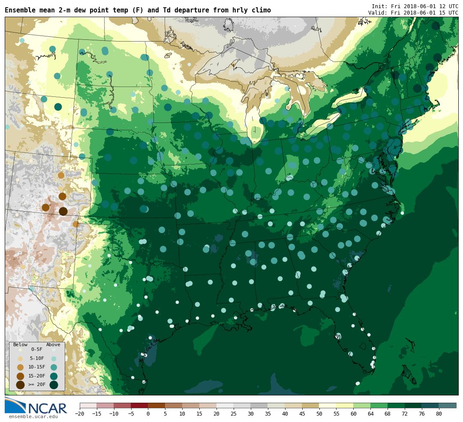This screenshot has height=422, width=463.
Task: Click the largest dark brown station dot on map
Action: click(63, 211)
